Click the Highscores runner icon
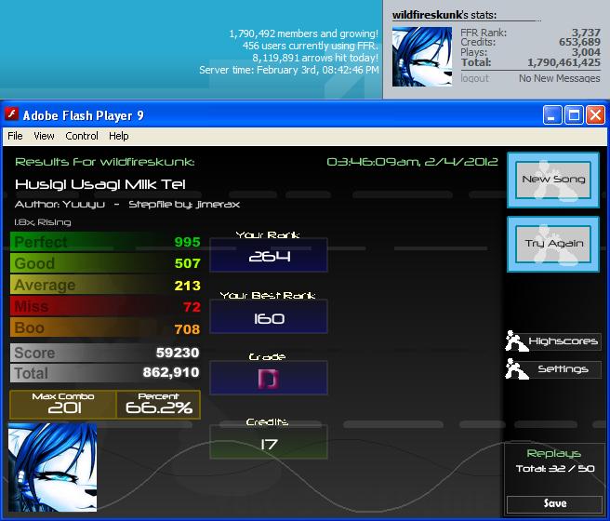610x521 pixels. [x=517, y=341]
